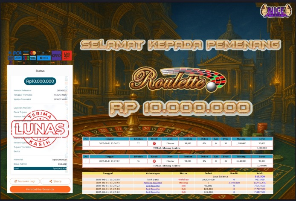This screenshot has width=296, height=201.
Task: Click the orange Kembali ke Beranda button
Action: click(40, 189)
